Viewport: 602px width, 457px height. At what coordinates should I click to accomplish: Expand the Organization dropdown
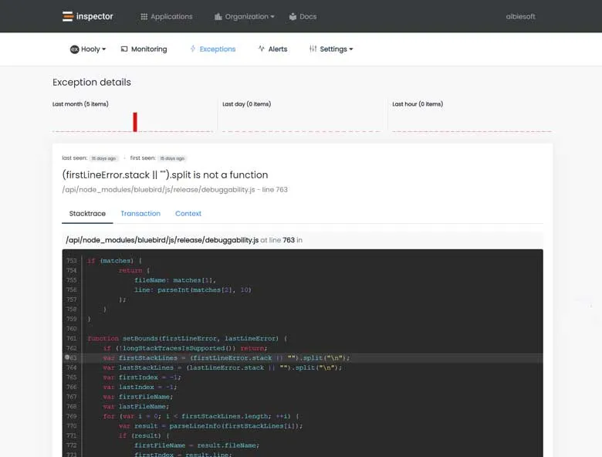tap(245, 16)
